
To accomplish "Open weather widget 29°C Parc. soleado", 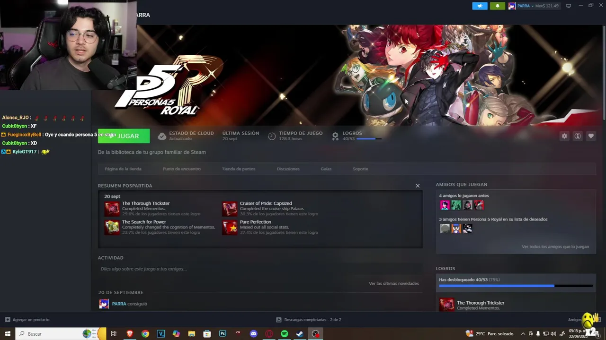I will coord(490,334).
